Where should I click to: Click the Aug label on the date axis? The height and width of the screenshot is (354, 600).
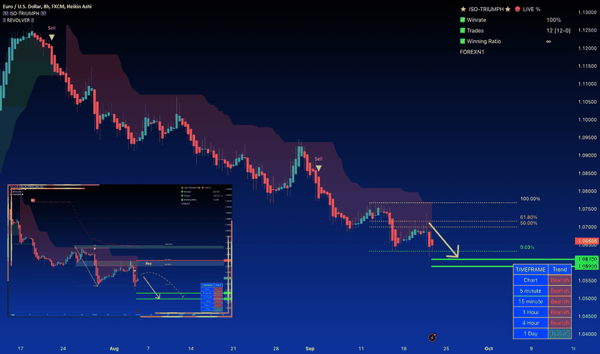click(114, 349)
